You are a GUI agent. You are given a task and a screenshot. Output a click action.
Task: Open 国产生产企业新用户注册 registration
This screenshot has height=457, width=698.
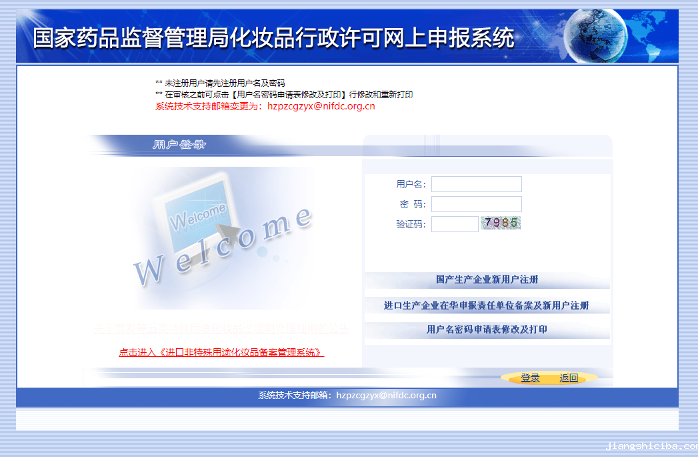click(x=487, y=280)
